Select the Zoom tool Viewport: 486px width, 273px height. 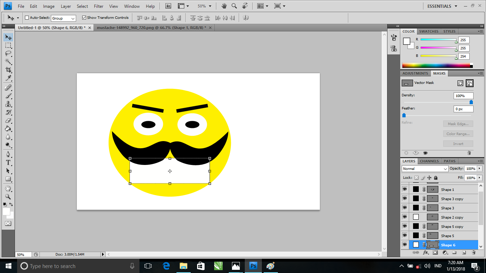pyautogui.click(x=8, y=197)
